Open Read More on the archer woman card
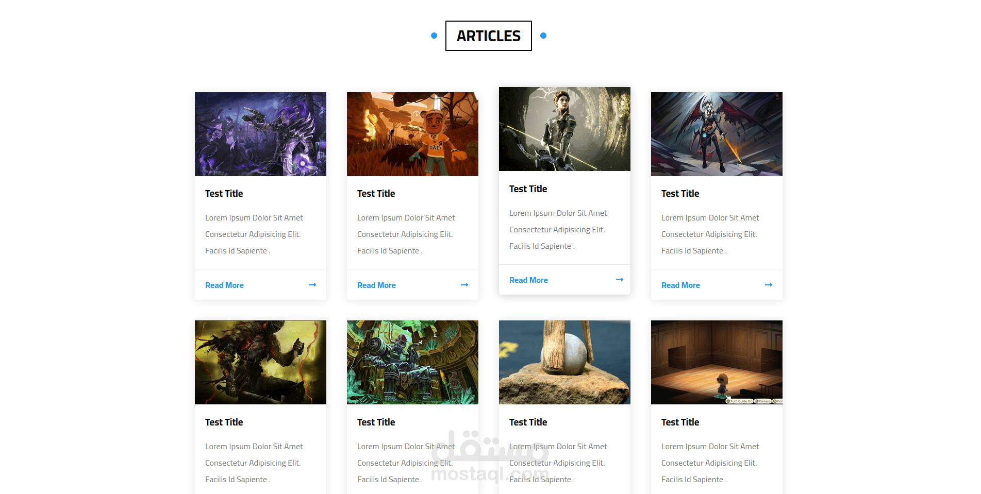 point(528,280)
